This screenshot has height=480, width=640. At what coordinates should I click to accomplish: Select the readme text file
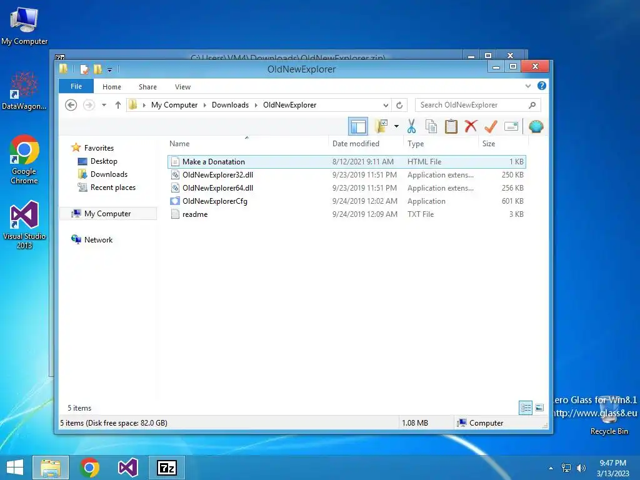[x=346, y=214]
